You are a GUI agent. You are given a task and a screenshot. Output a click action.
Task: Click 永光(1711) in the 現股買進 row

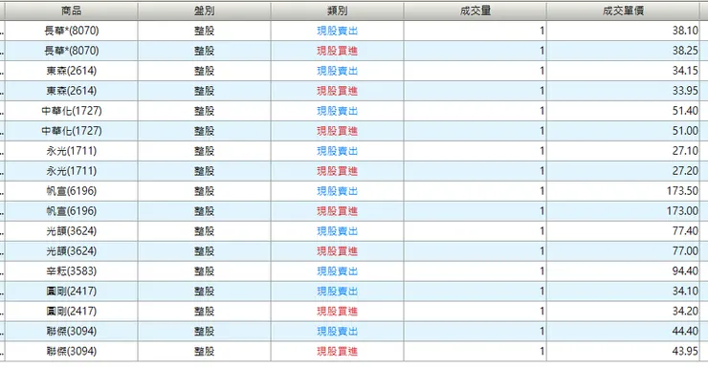point(72,171)
